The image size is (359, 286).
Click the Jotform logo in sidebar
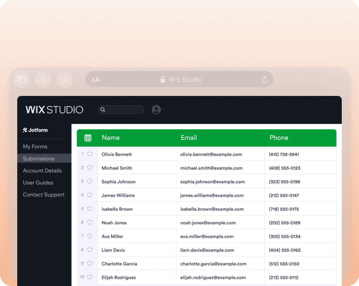(35, 130)
